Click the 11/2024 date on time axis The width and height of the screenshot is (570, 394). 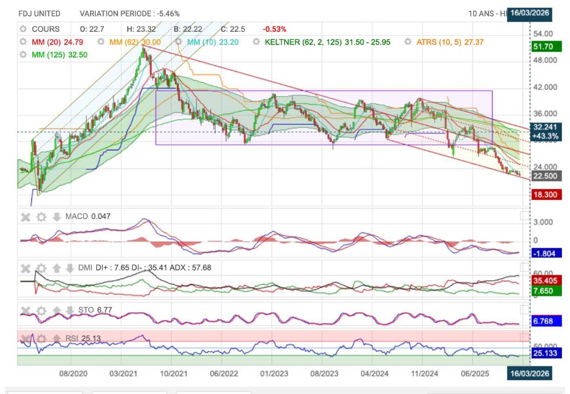pyautogui.click(x=425, y=374)
